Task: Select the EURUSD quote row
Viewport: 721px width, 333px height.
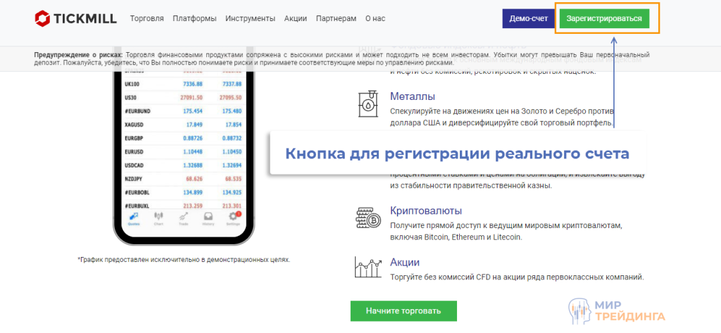Action: [x=184, y=151]
